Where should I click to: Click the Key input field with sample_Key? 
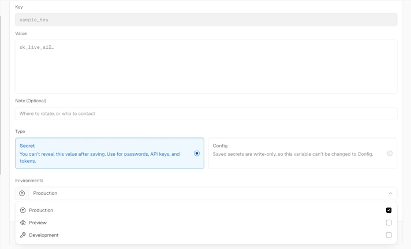[x=206, y=20]
